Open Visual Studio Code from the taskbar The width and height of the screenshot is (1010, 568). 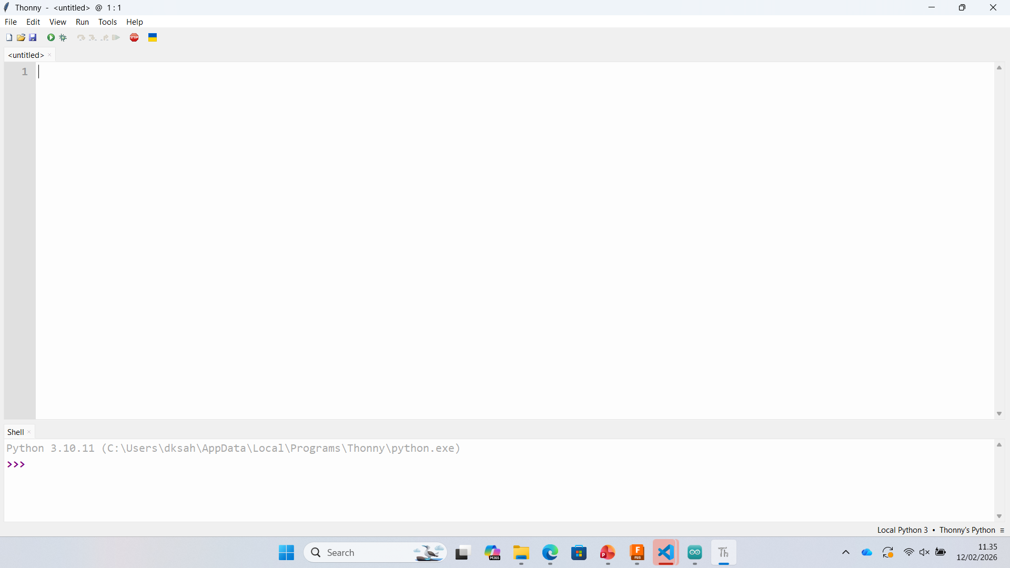(x=665, y=552)
